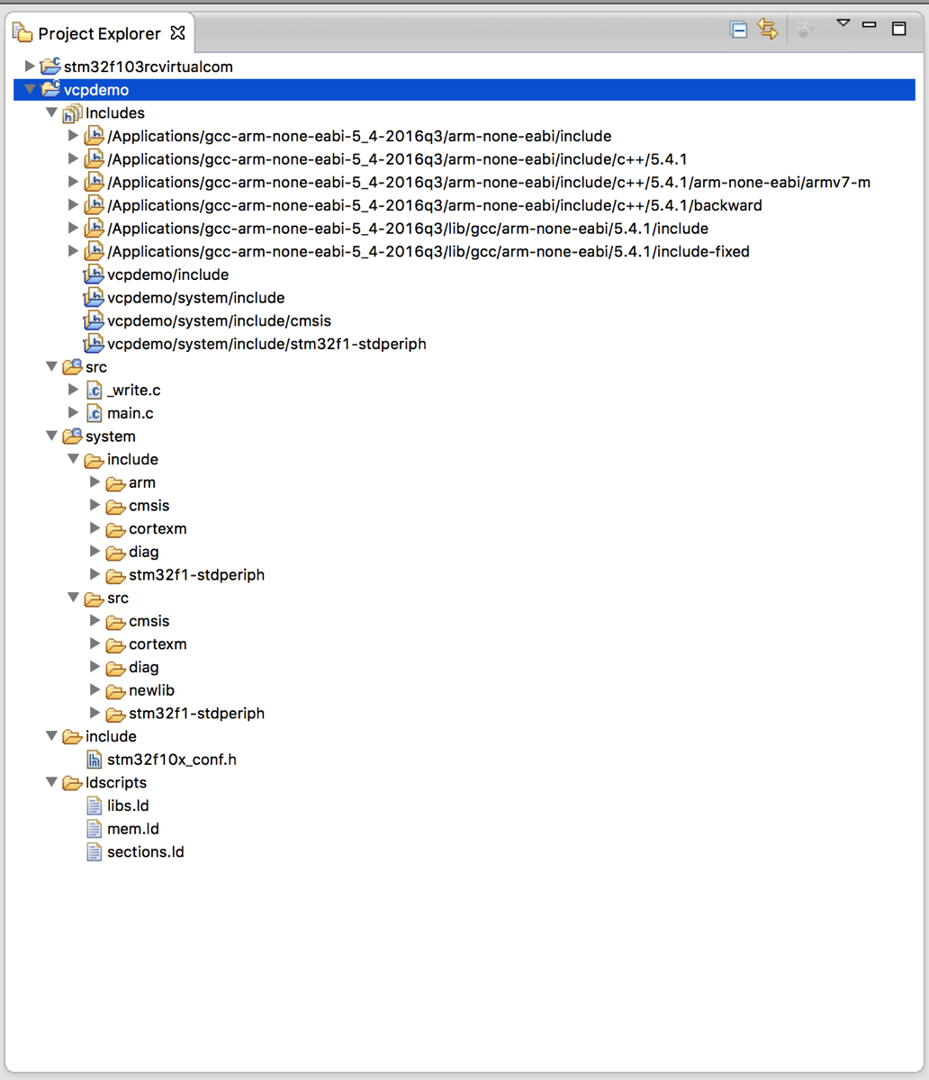
Task: Collapse the system folder
Action: tap(52, 436)
